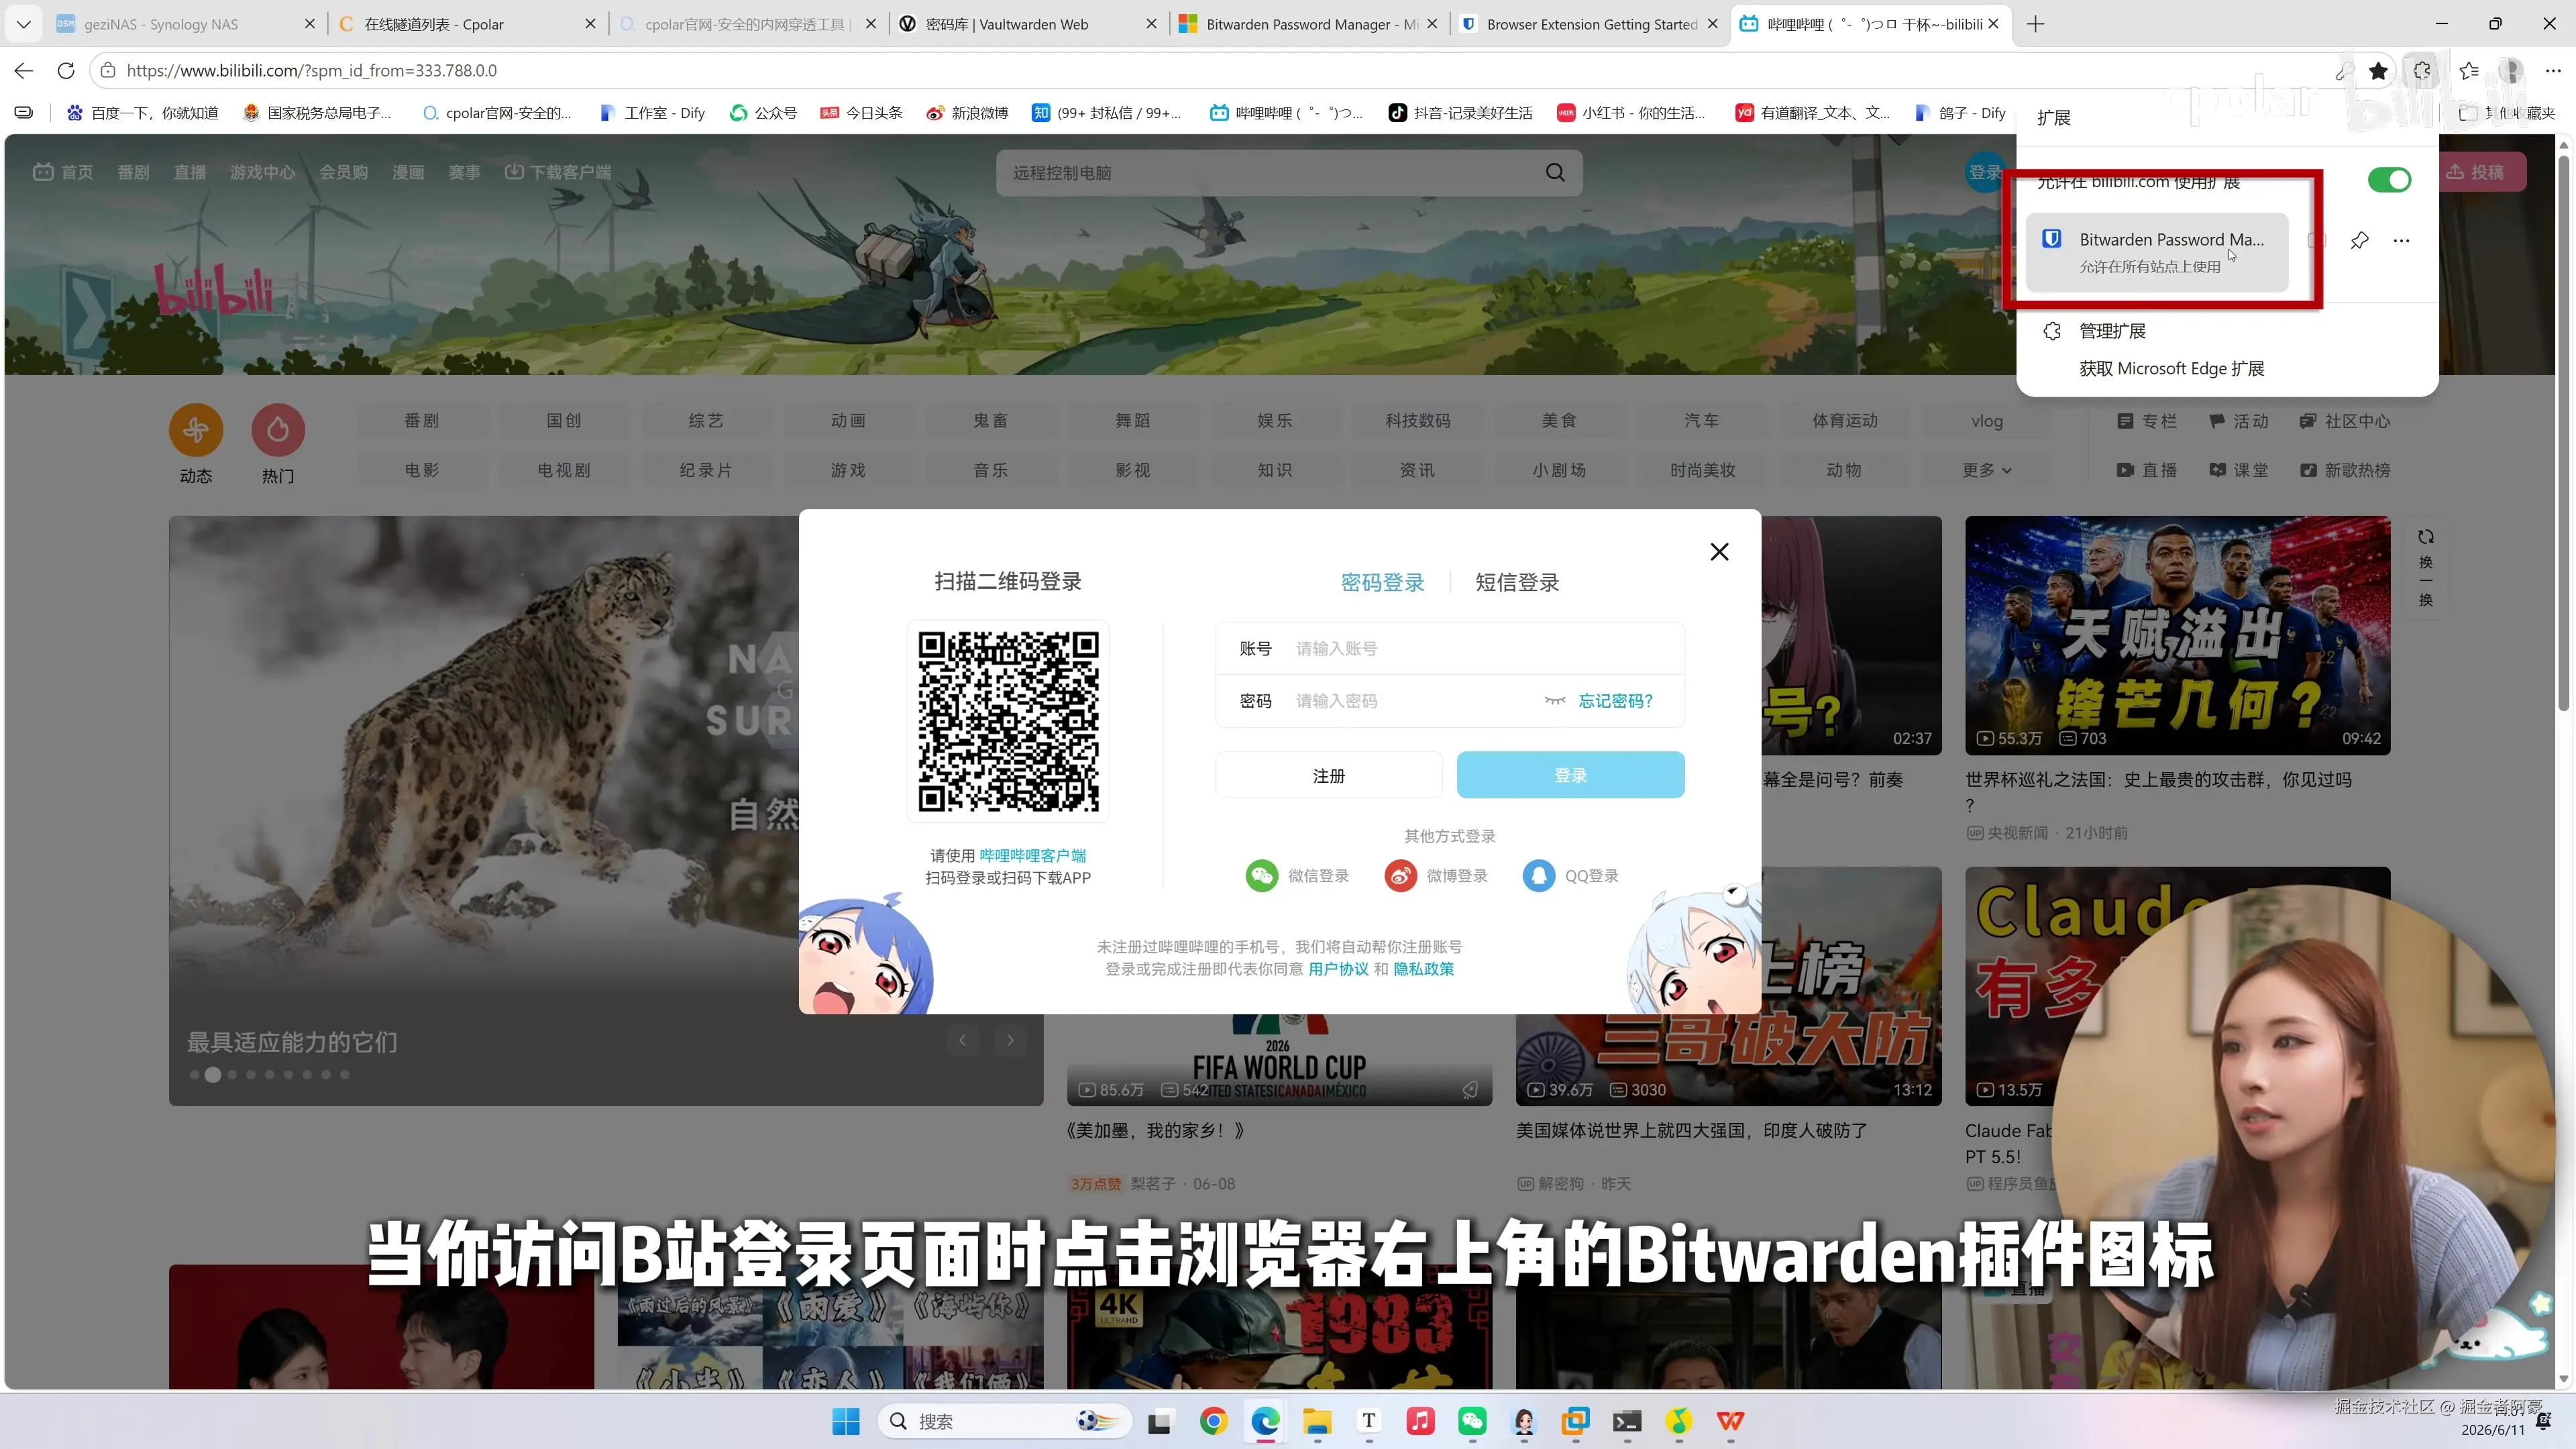Click the Weibo login icon
This screenshot has height=1449, width=2576.
(x=1400, y=876)
